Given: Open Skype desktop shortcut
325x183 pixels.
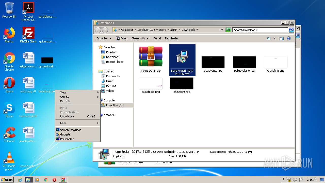Looking at the screenshot, I should point(9,110).
